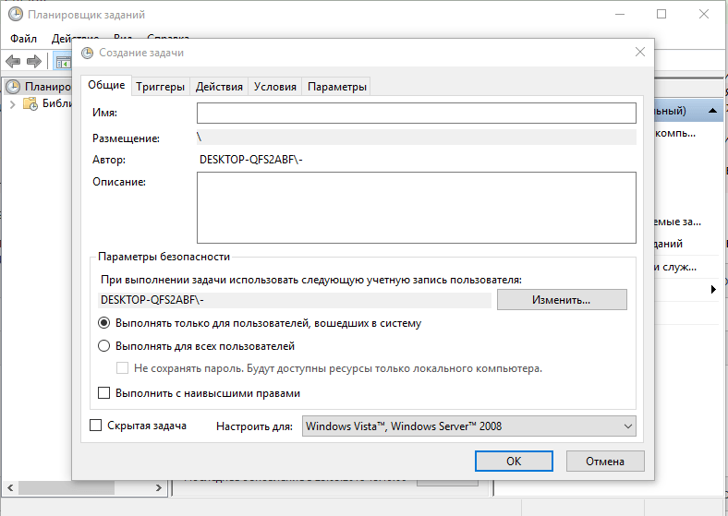Image resolution: width=728 pixels, height=516 pixels.
Task: Click the Библиотека folder icon
Action: pyautogui.click(x=30, y=104)
